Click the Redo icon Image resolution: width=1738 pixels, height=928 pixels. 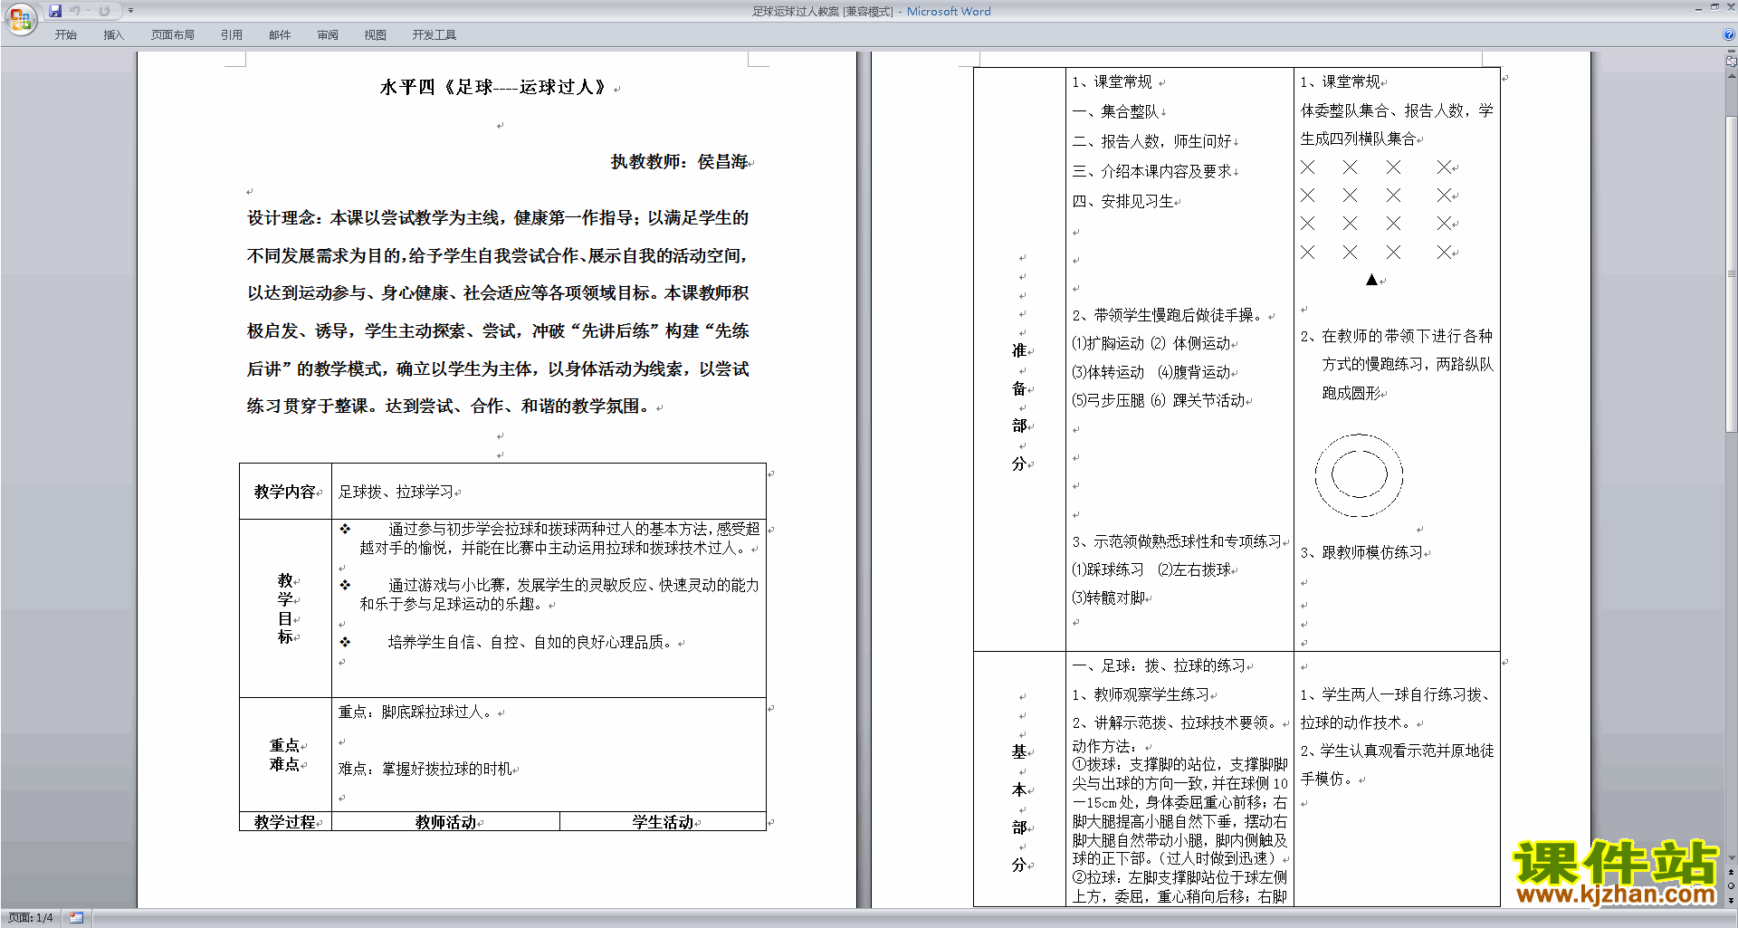[104, 11]
